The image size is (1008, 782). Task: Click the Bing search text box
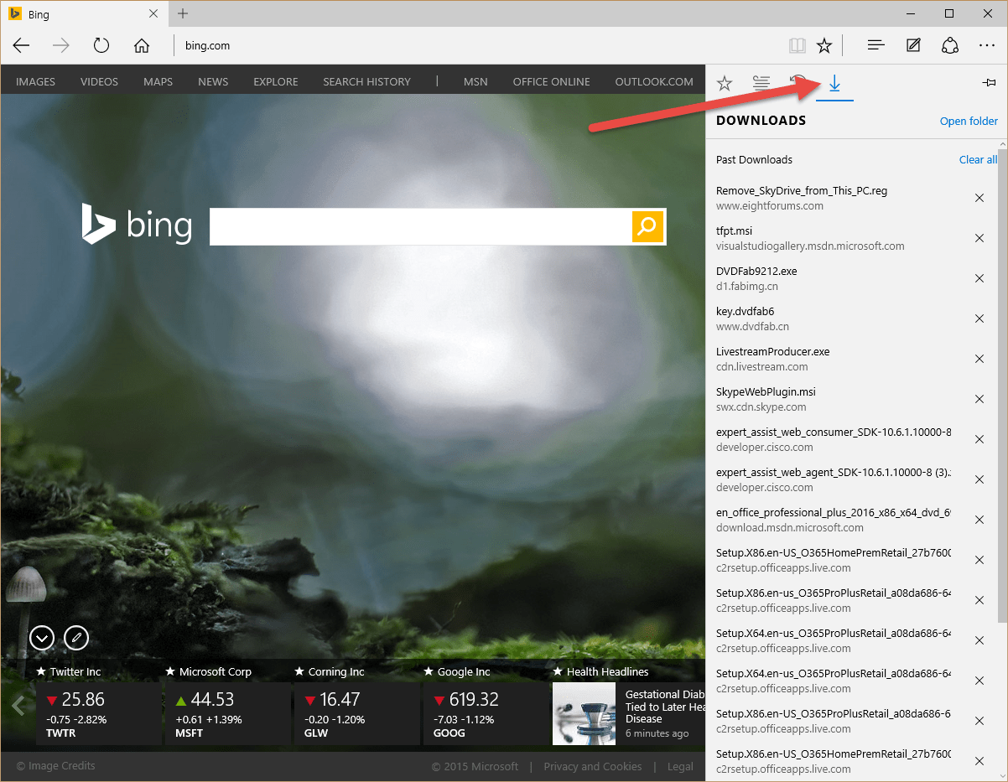click(420, 226)
